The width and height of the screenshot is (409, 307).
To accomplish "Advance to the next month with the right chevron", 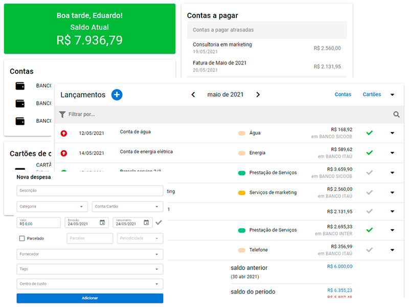I will click(258, 95).
